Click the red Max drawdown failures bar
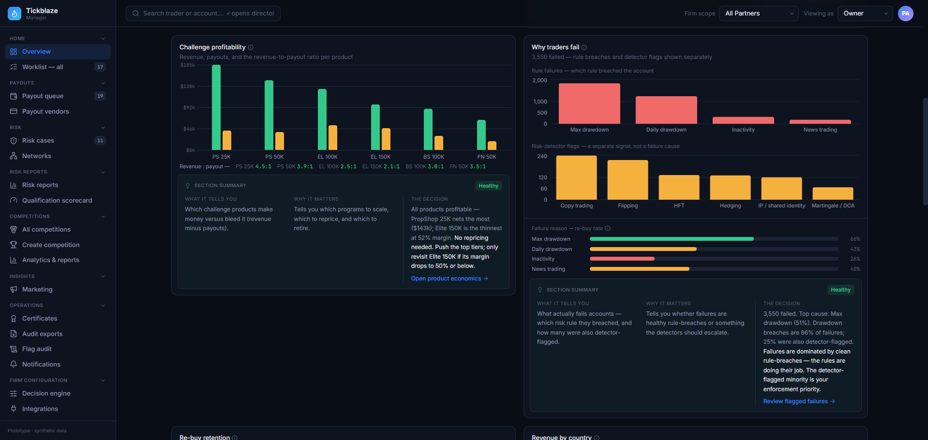 click(589, 103)
